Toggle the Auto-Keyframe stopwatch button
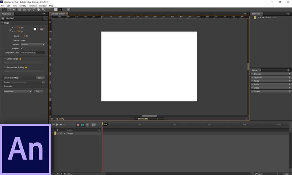This screenshot has height=175, width=292. 78,125
